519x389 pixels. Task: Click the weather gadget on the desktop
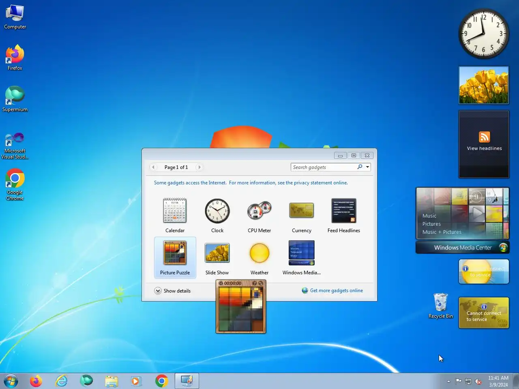pos(484,271)
